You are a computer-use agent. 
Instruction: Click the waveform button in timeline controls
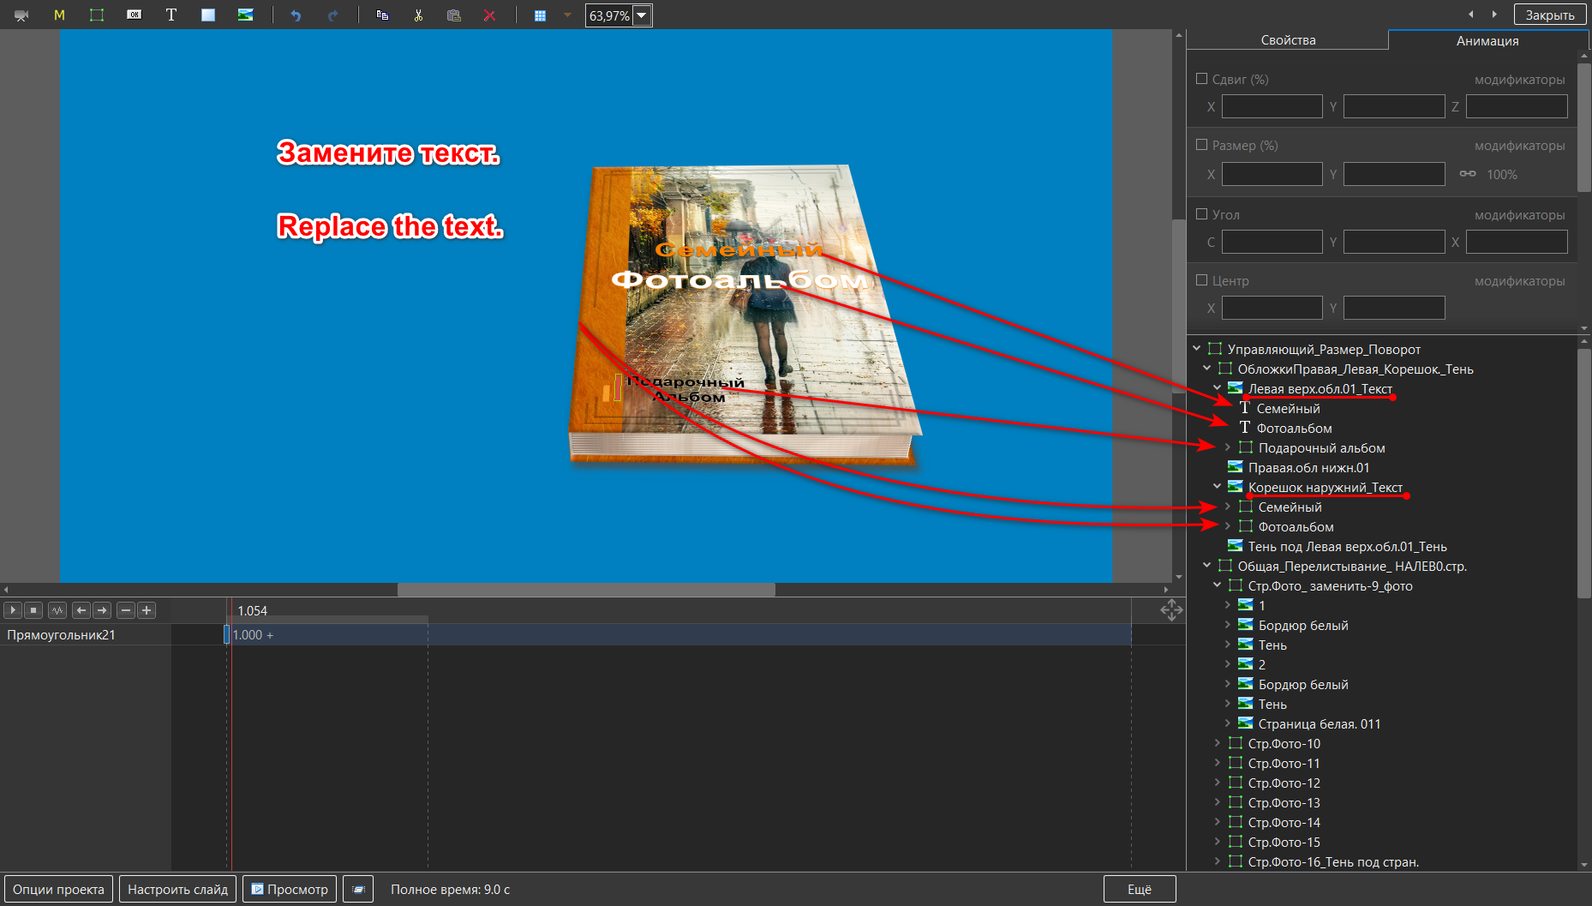[x=57, y=610]
